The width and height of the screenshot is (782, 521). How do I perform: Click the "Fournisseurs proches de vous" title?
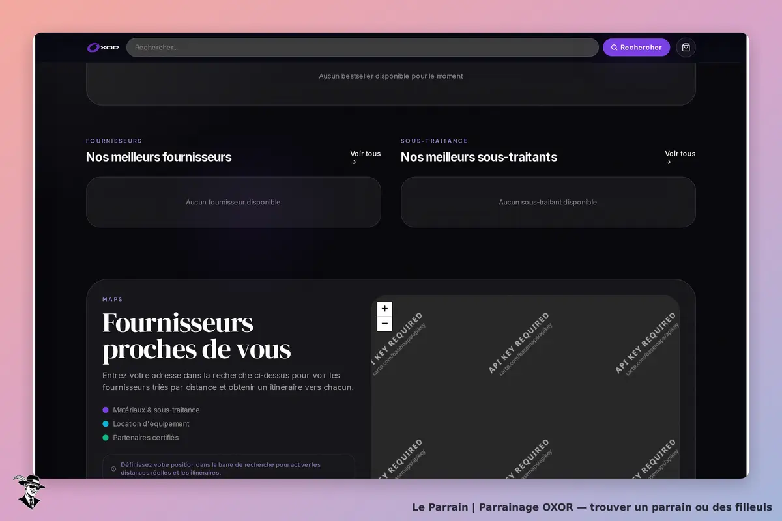(196, 336)
